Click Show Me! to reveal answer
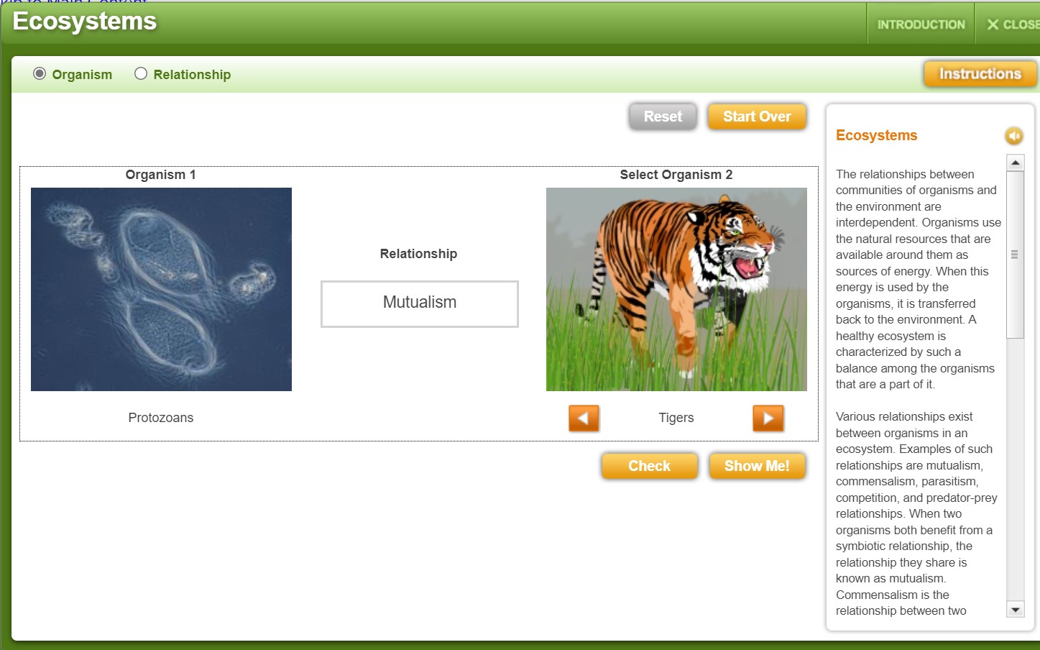Image resolution: width=1040 pixels, height=650 pixels. (x=756, y=466)
